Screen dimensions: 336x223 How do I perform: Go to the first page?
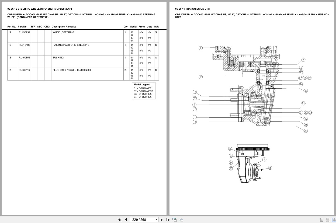[x=120, y=220]
